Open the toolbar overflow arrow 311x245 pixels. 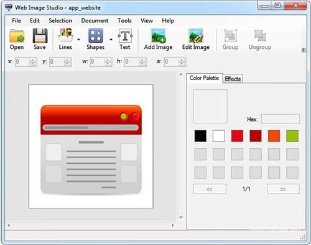304,50
